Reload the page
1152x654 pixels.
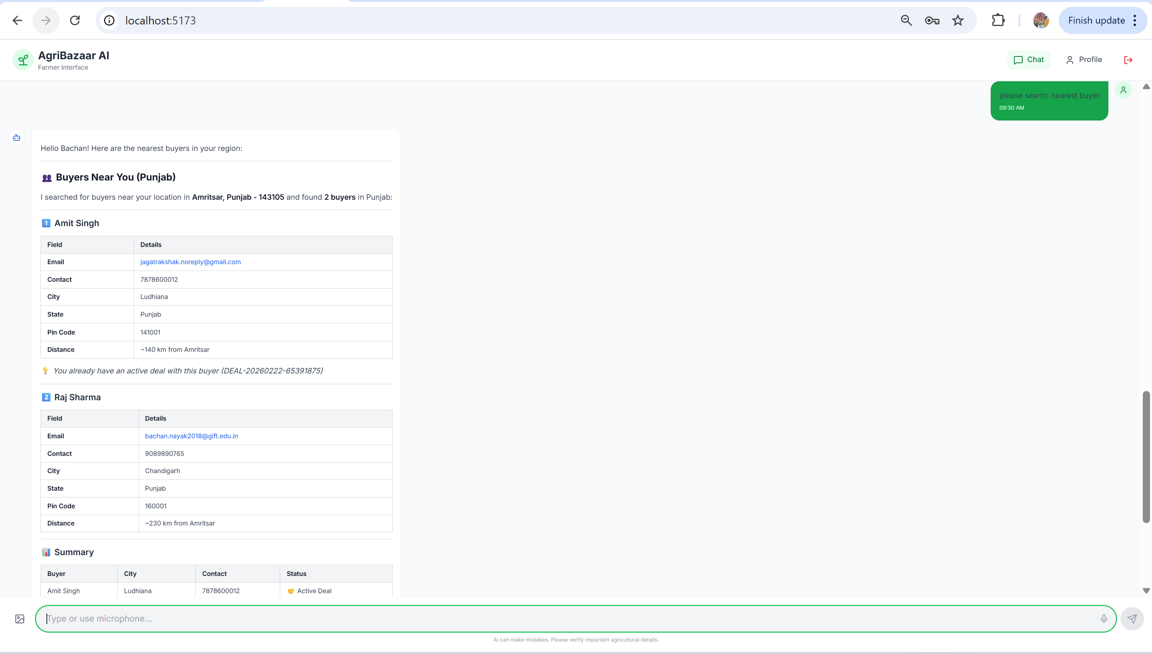75,20
